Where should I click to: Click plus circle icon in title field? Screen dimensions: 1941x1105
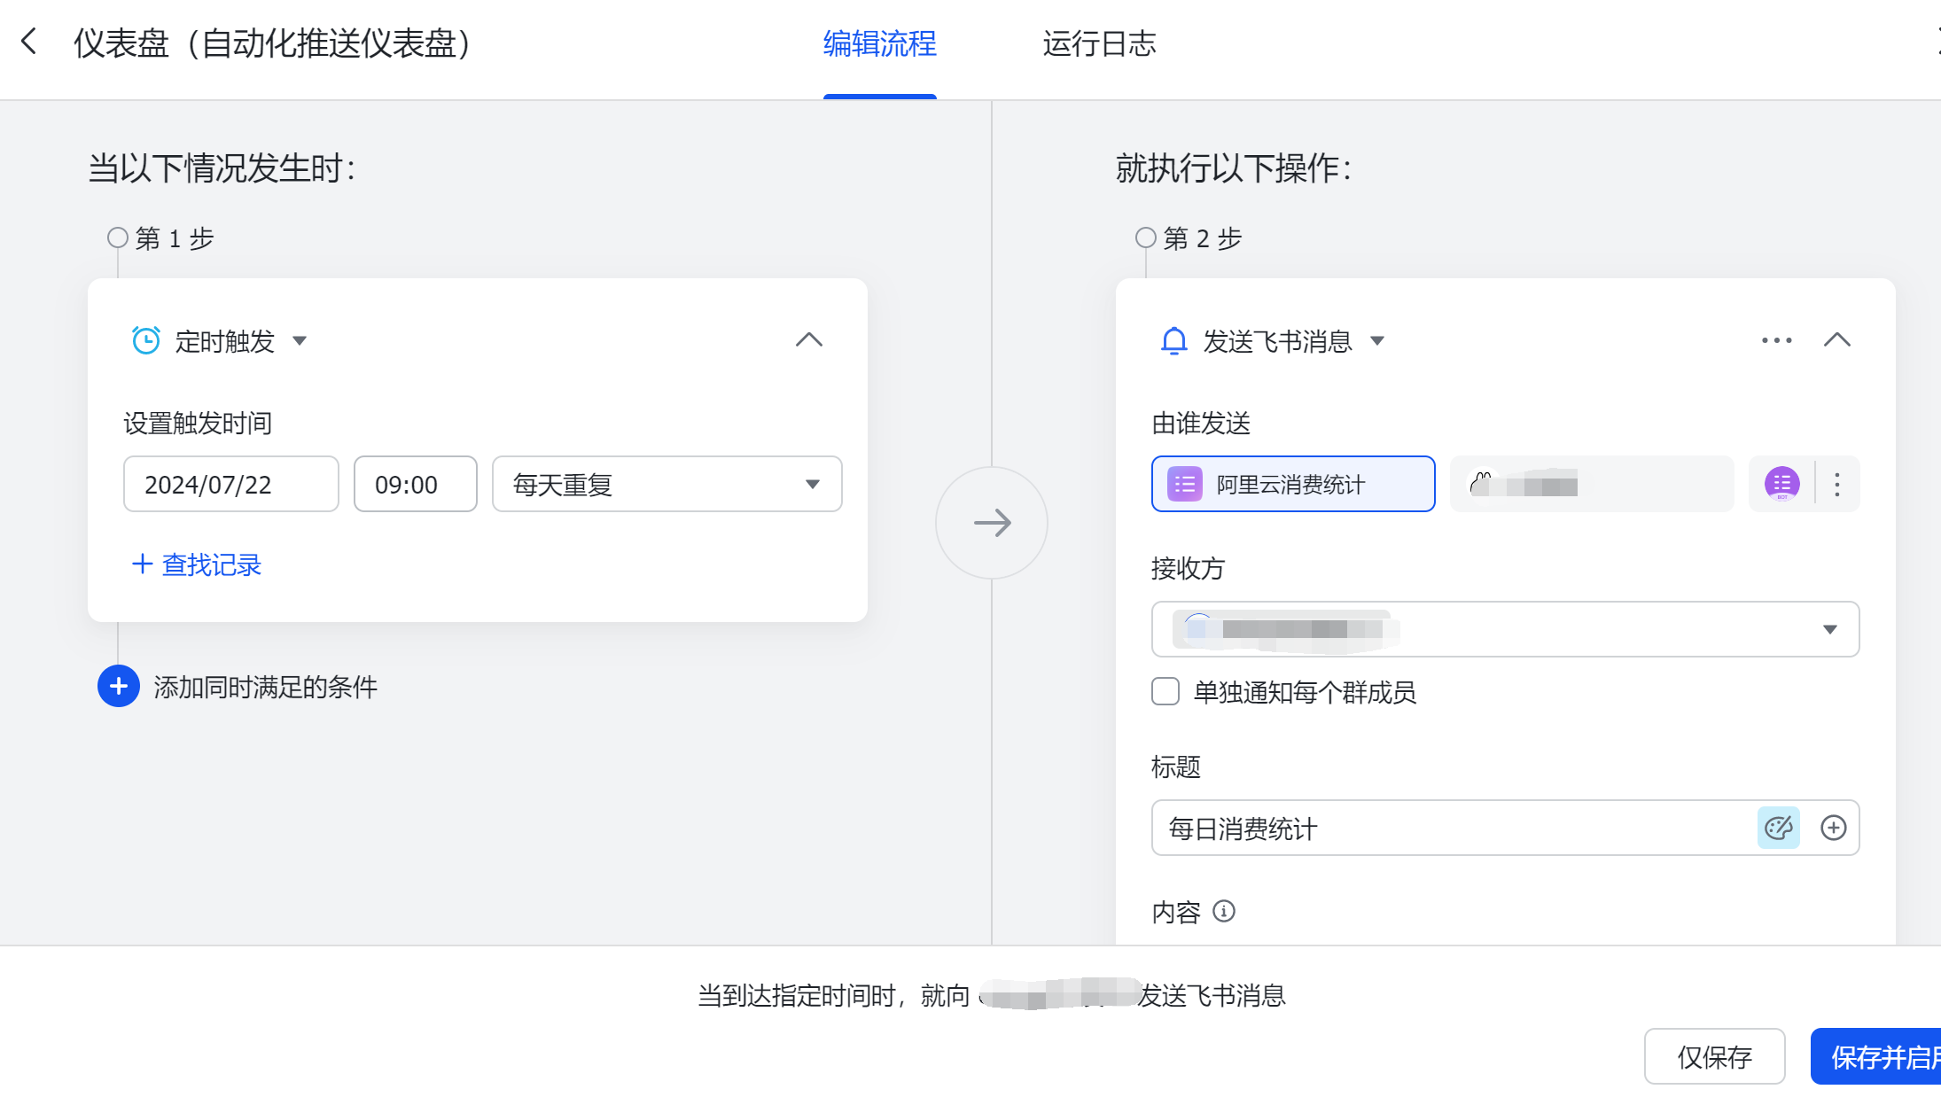(1833, 828)
